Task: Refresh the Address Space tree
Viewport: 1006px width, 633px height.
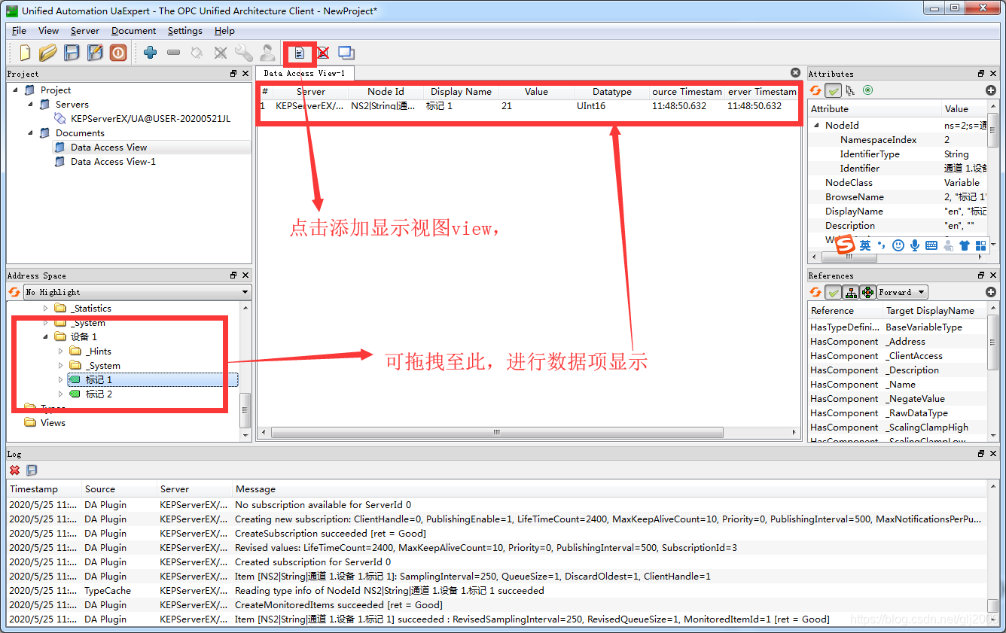Action: (14, 292)
